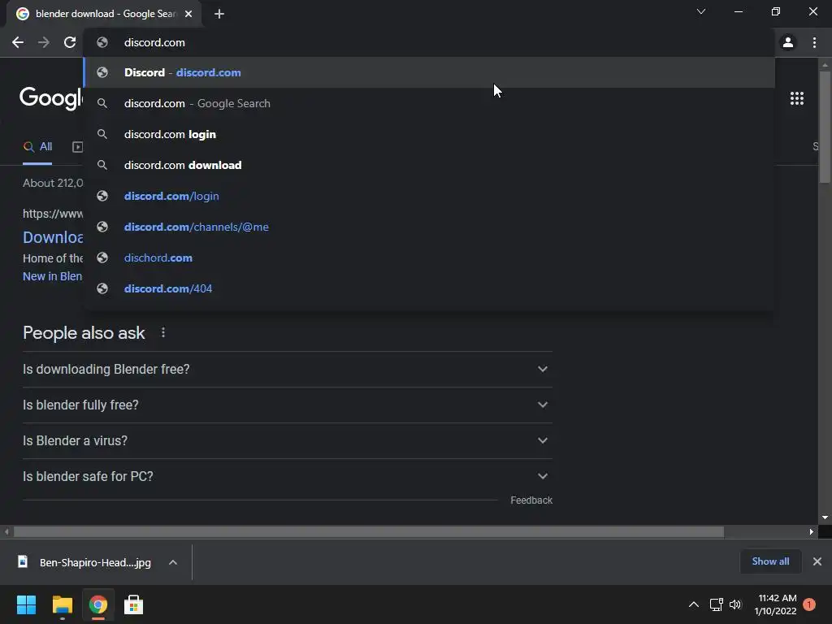Select discord.com/channels/@me suggestion

click(429, 227)
